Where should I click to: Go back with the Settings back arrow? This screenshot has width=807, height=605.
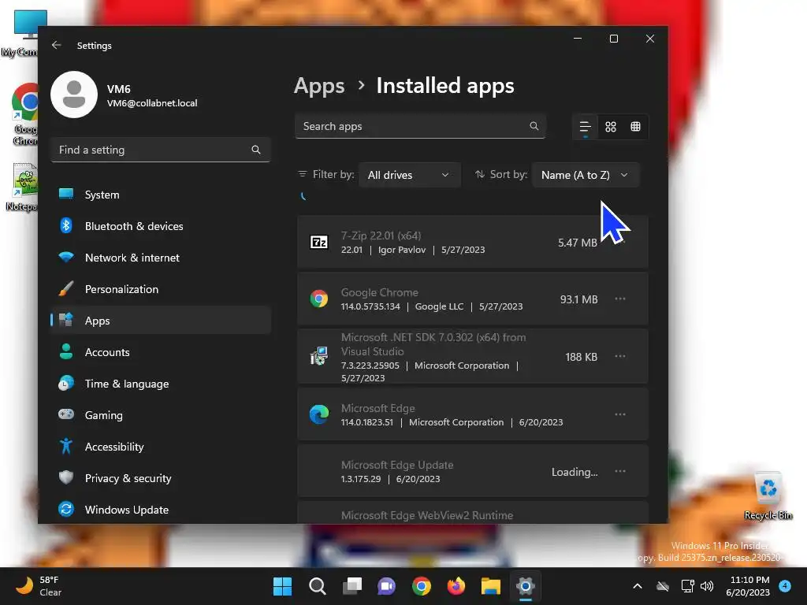[57, 45]
